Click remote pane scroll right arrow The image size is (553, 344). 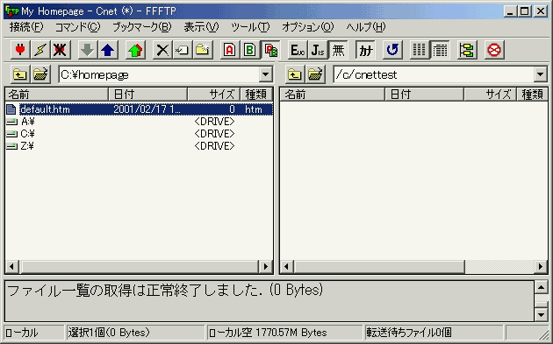[x=541, y=266]
